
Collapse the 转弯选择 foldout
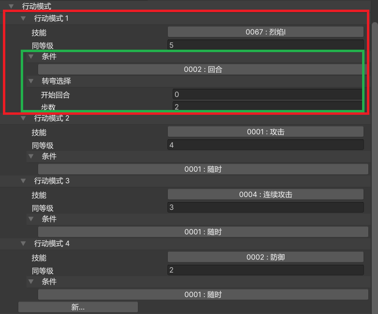(x=31, y=81)
